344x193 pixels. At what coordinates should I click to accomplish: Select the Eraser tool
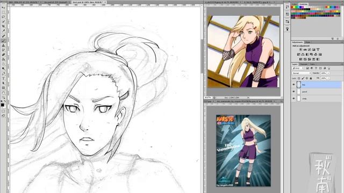coord(3,55)
